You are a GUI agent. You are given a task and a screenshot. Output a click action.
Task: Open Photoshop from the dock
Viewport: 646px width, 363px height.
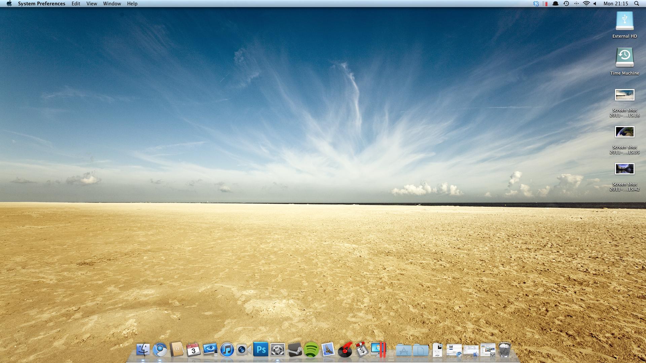click(x=261, y=350)
